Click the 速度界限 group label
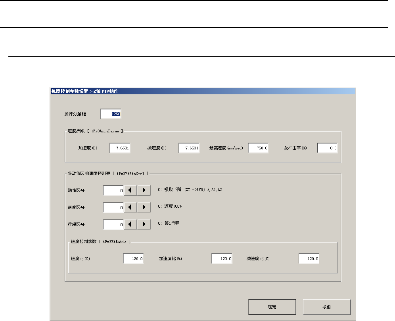 coord(95,131)
